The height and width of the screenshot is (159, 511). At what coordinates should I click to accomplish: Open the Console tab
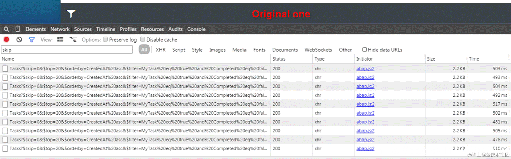point(196,29)
